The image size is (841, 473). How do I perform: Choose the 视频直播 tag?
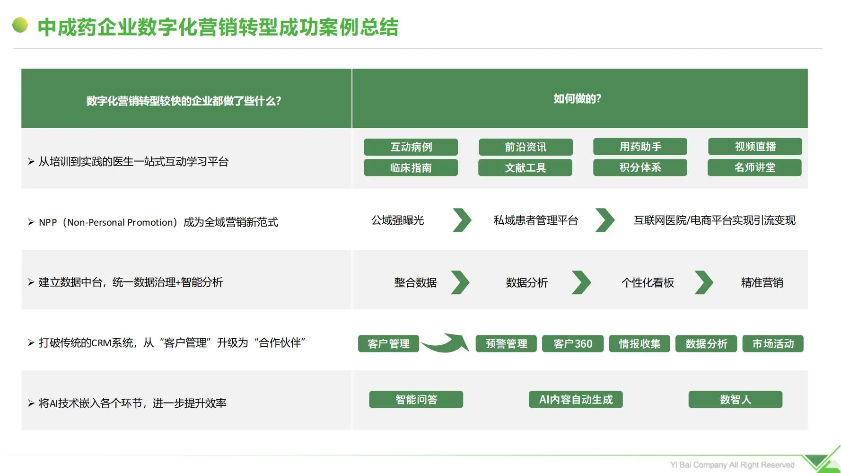click(x=755, y=147)
